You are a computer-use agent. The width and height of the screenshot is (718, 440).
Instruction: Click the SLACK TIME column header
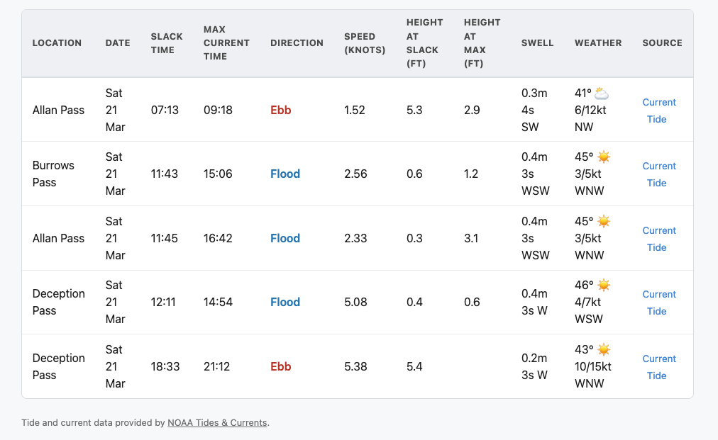pos(165,43)
